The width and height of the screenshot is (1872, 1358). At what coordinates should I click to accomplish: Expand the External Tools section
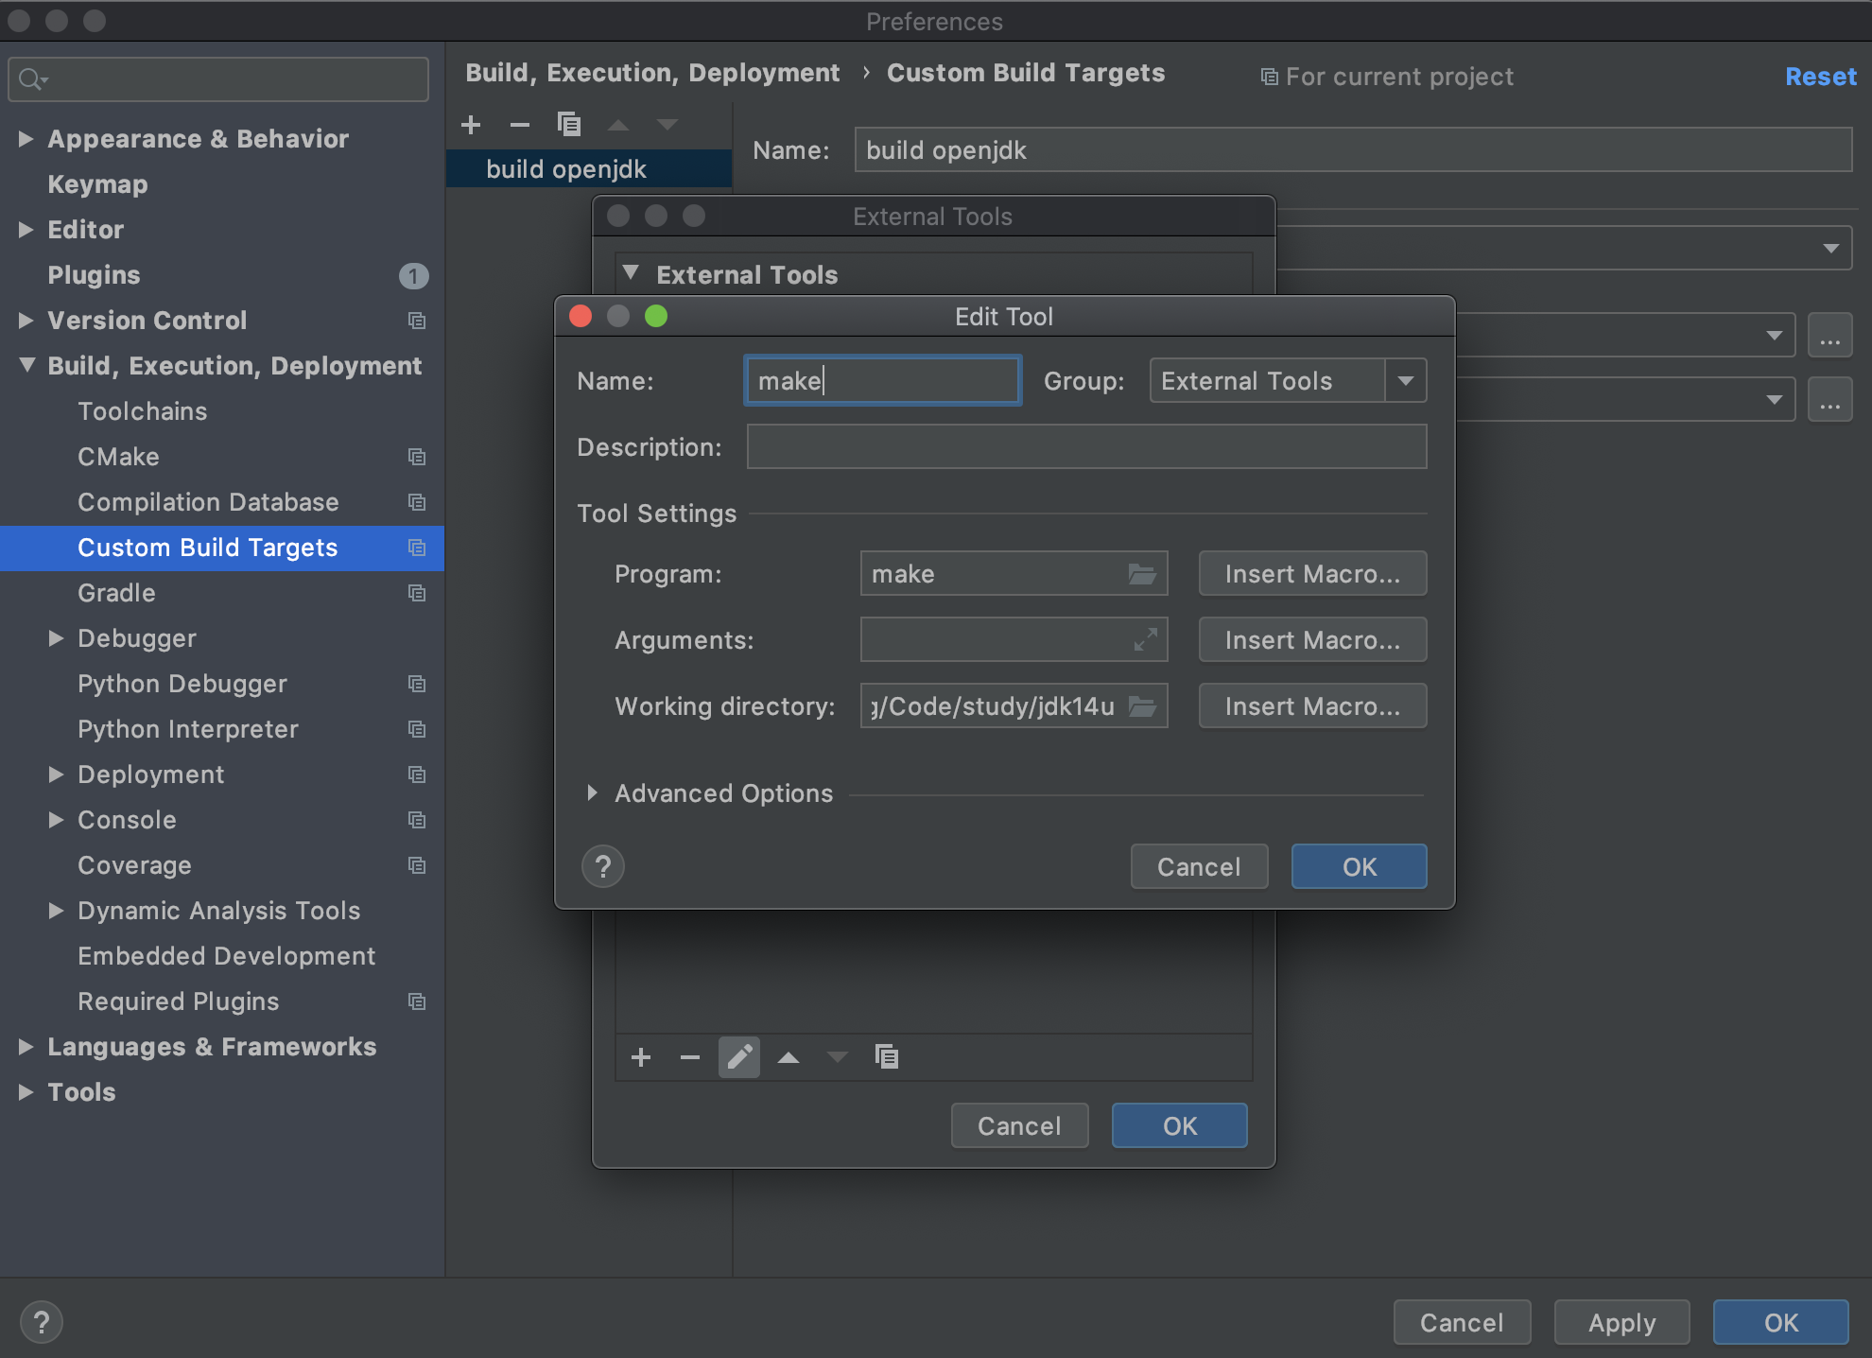tap(635, 273)
